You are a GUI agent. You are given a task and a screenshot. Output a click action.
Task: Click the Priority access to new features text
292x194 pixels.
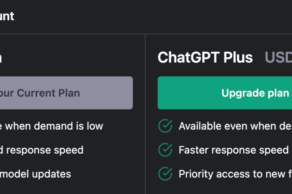point(235,174)
